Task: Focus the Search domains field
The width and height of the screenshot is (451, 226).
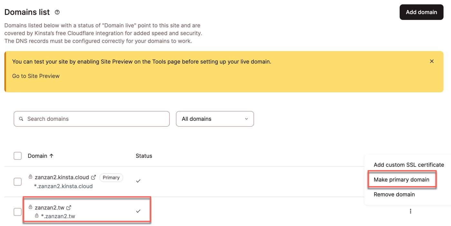Action: coord(91,119)
